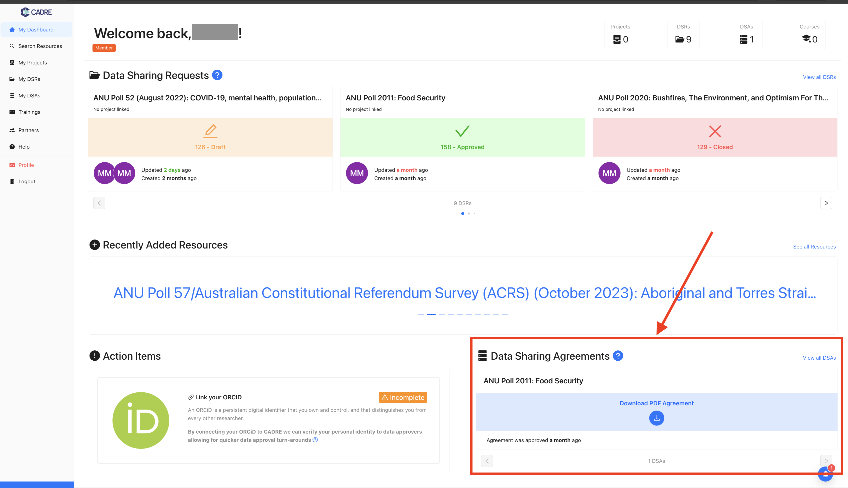The image size is (848, 488).
Task: Click the Draft pencil icon on DSR 126
Action: 210,131
